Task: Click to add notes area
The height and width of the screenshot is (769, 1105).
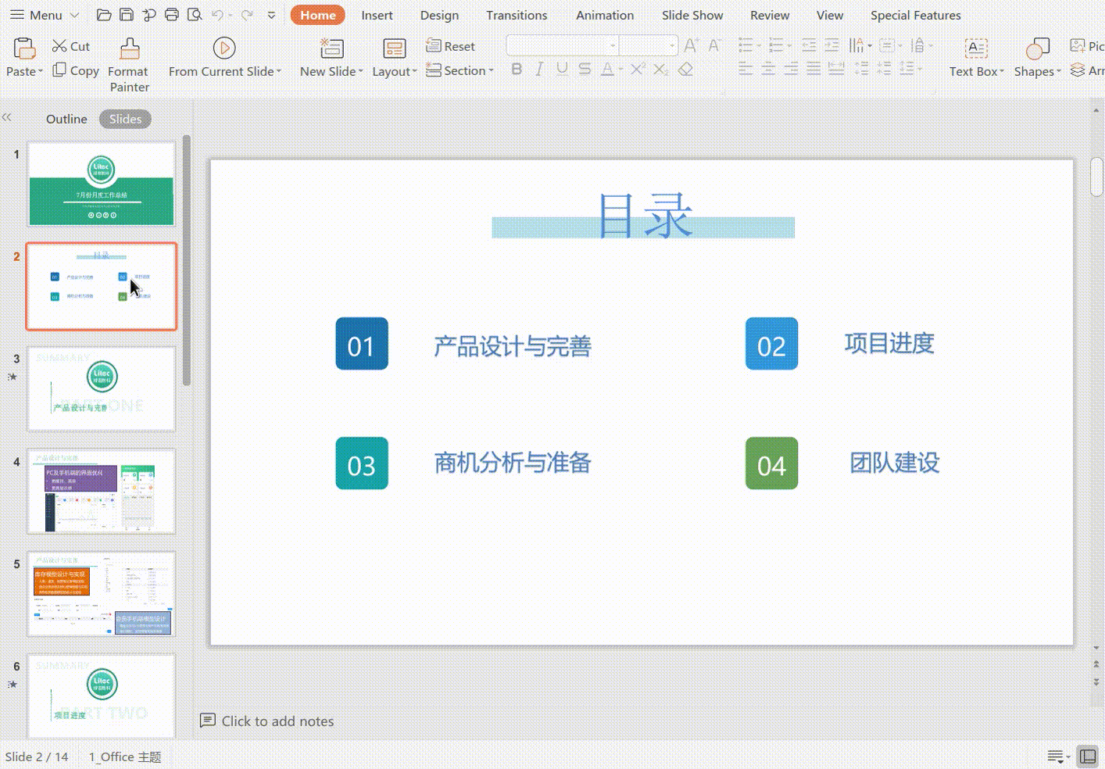Action: 277,721
